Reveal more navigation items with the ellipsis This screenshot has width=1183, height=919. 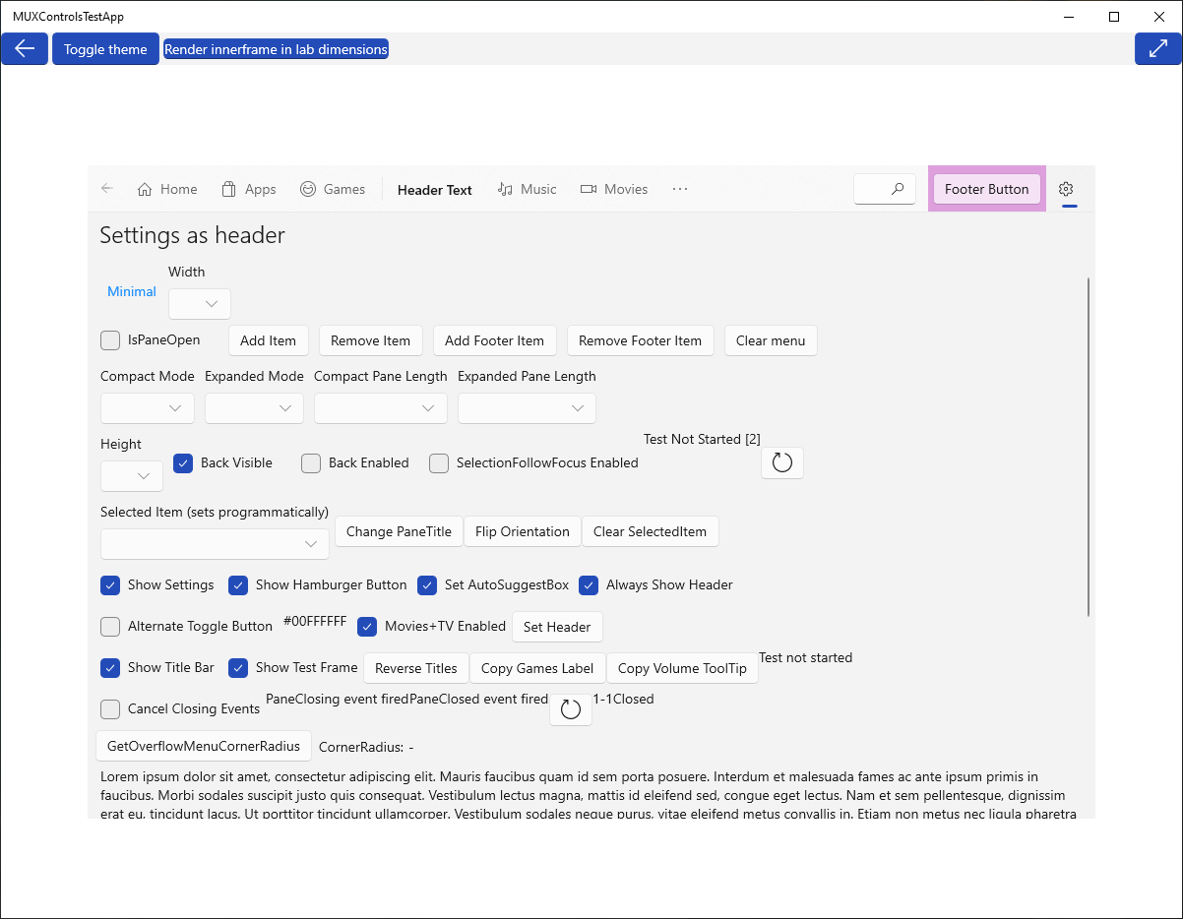click(x=679, y=189)
